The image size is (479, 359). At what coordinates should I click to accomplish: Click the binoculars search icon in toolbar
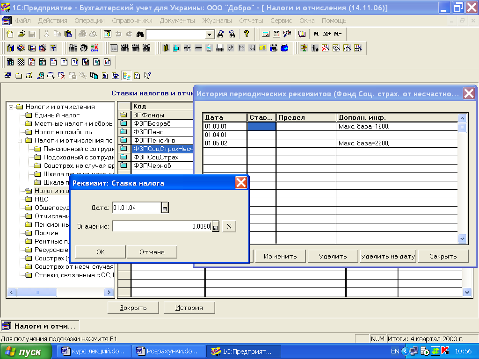pyautogui.click(x=139, y=34)
